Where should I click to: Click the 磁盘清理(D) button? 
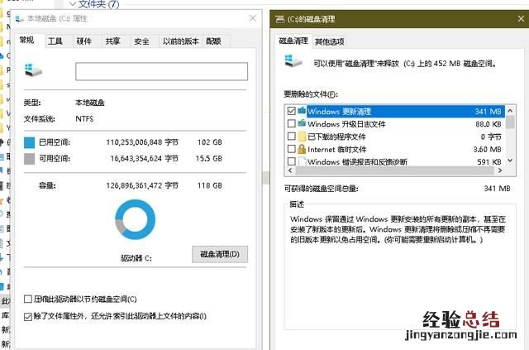coord(219,254)
